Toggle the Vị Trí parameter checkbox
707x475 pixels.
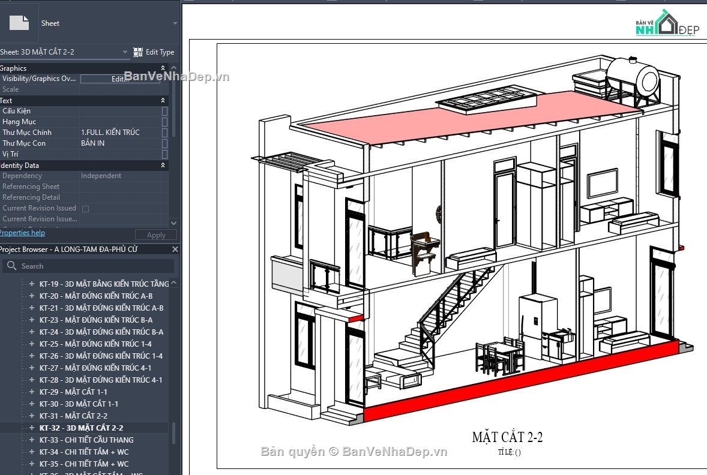tap(164, 154)
